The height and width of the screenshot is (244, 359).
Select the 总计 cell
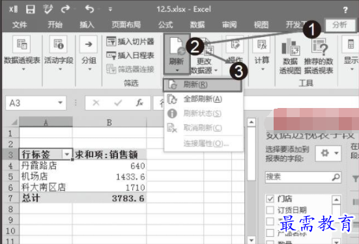pos(46,198)
